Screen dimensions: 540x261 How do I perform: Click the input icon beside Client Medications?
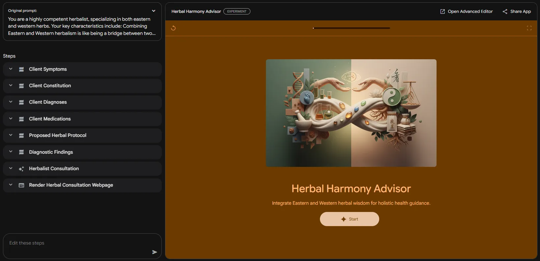coord(21,119)
